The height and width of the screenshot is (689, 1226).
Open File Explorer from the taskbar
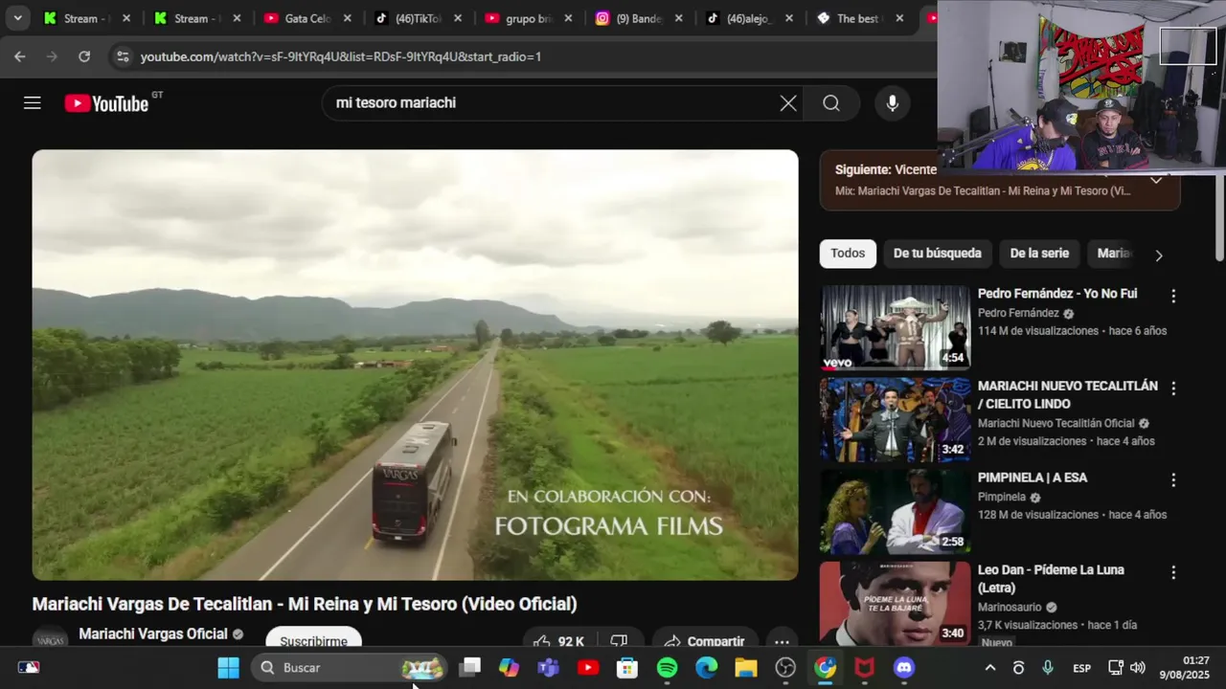(745, 667)
